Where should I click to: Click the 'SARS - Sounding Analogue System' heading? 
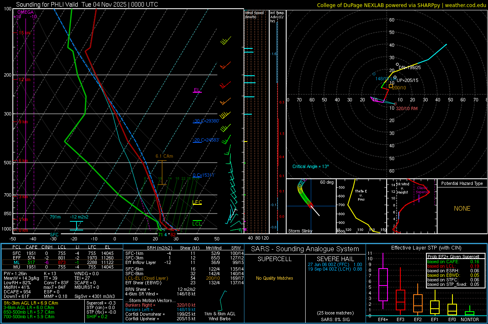[x=305, y=249]
